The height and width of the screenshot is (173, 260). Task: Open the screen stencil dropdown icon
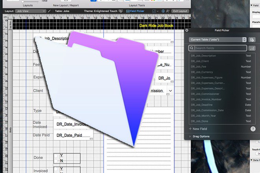pyautogui.click(x=155, y=11)
